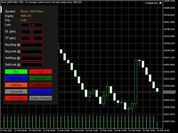Click the gray Close All button

pyautogui.click(x=16, y=92)
